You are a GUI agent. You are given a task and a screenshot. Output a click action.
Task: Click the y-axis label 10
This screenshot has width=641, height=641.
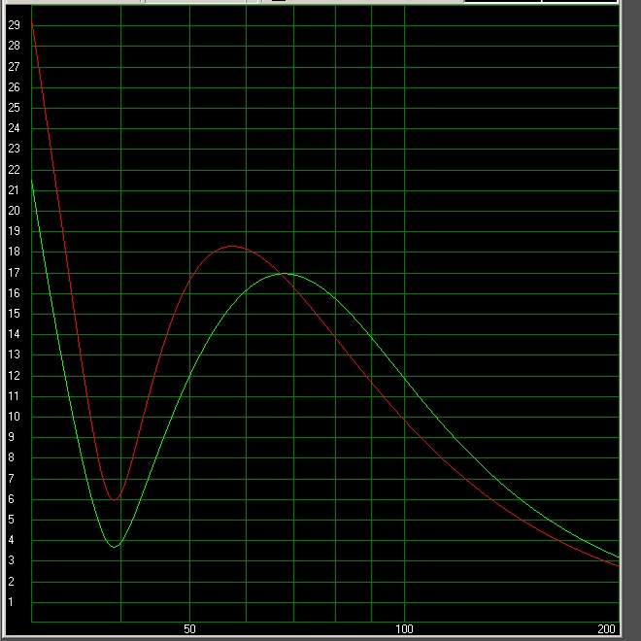click(x=14, y=417)
